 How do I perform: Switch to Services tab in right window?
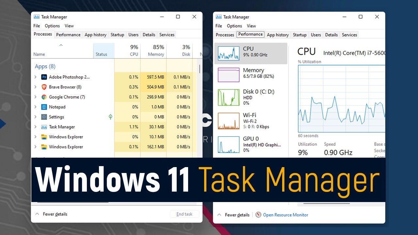pyautogui.click(x=349, y=35)
